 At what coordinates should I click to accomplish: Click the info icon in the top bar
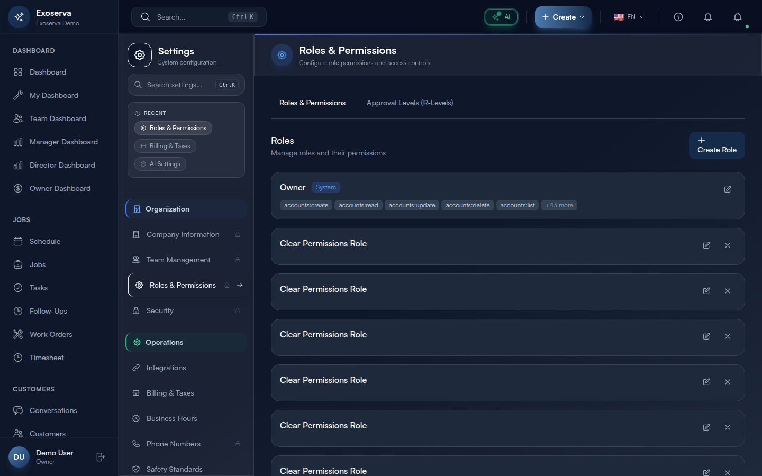678,17
